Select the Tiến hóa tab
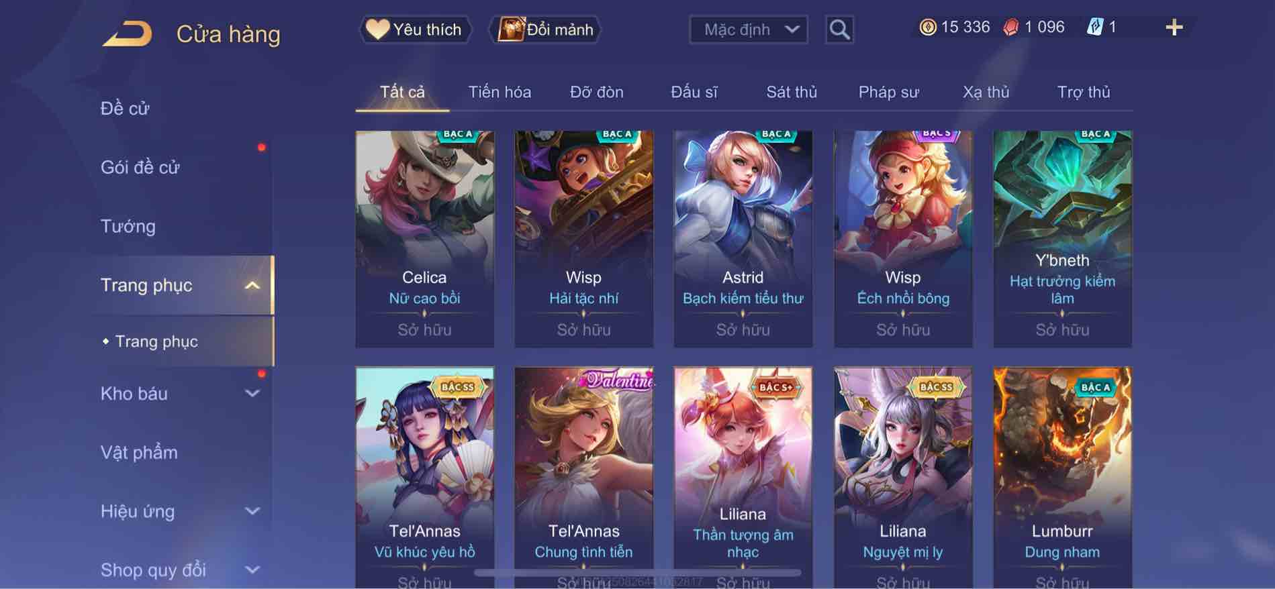 500,92
